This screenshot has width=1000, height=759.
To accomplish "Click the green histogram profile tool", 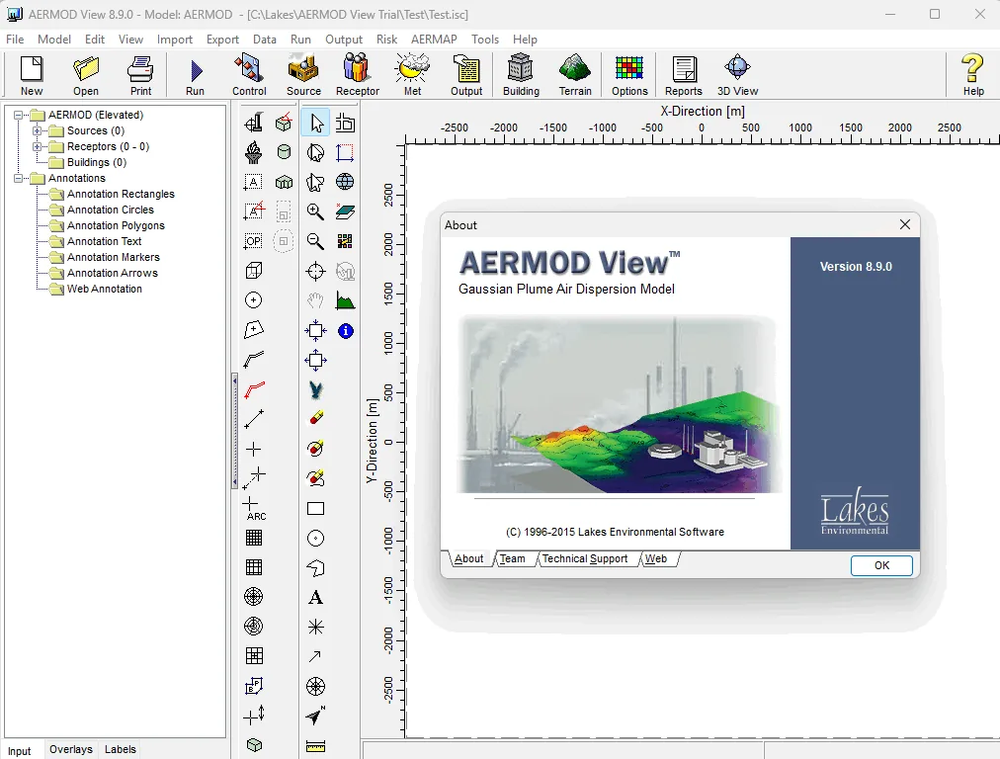I will coord(345,301).
